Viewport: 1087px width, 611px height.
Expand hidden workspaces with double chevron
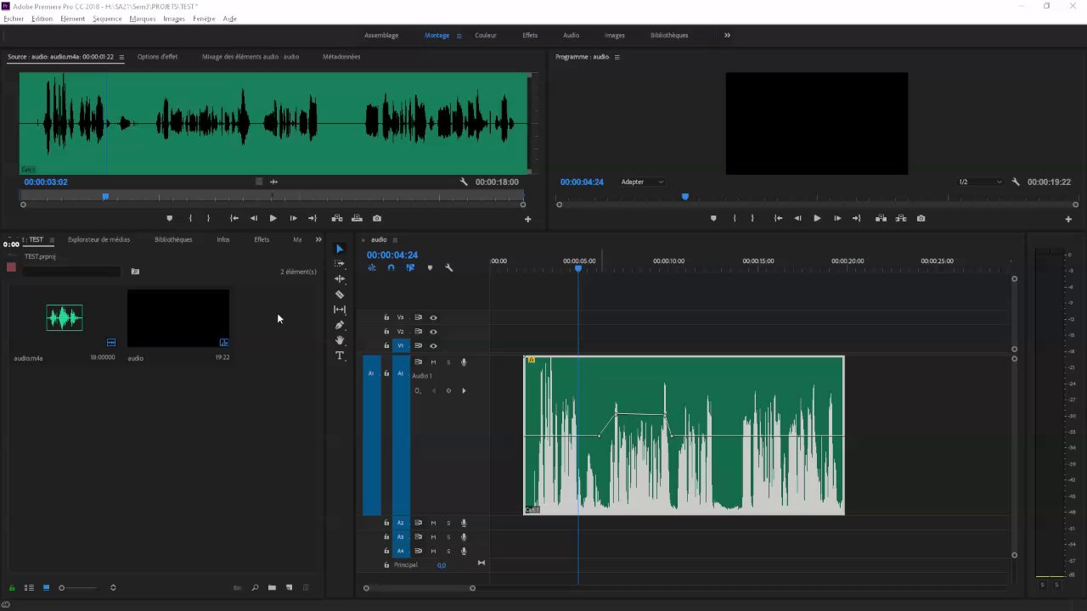click(727, 36)
